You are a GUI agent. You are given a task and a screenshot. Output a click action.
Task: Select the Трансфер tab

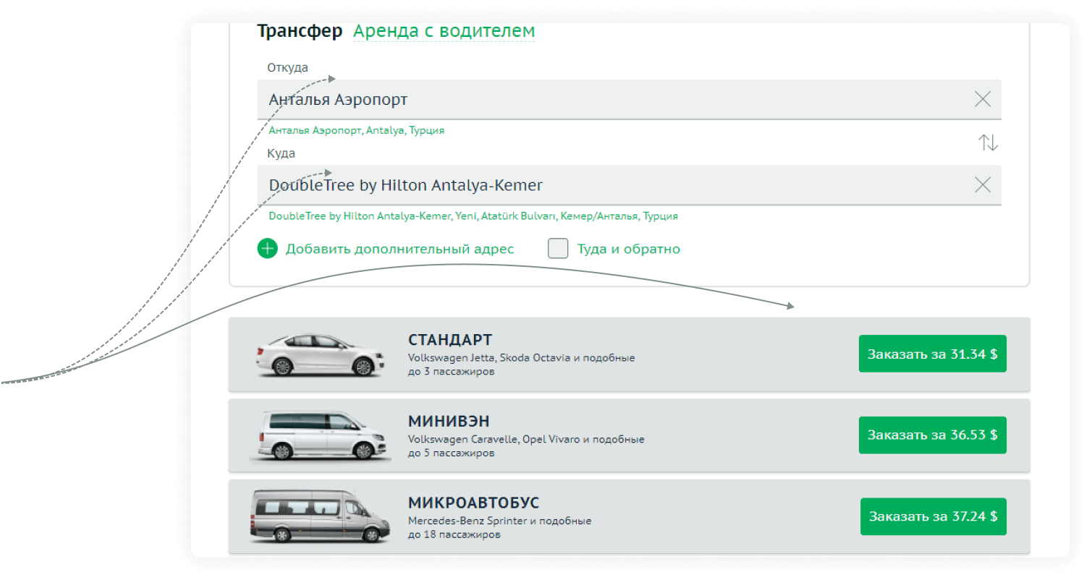[300, 32]
